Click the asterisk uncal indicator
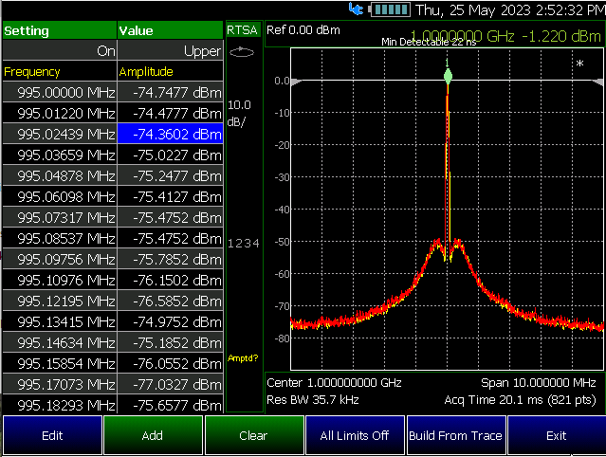606x457 pixels. tap(579, 64)
